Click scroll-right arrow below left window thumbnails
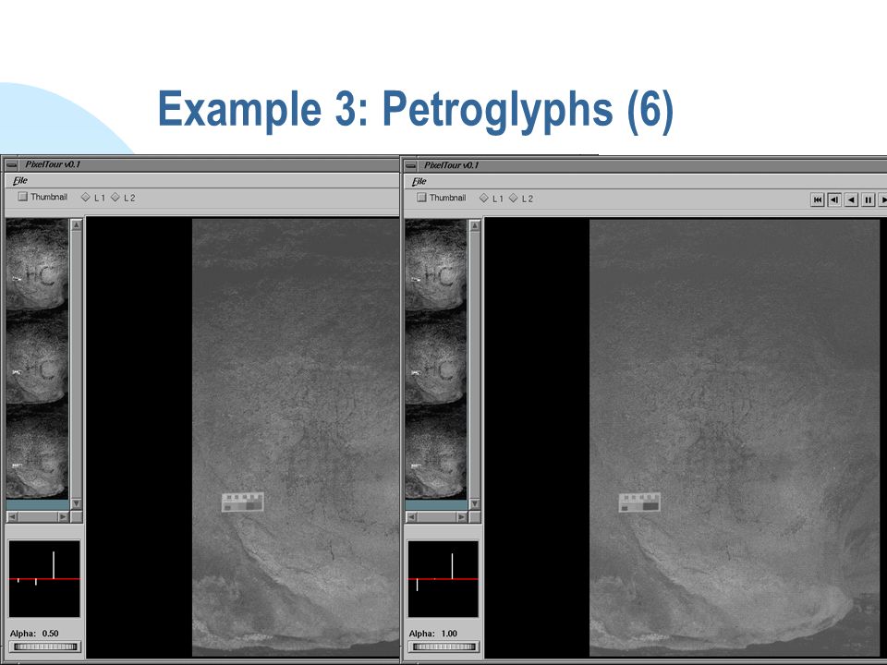Image resolution: width=887 pixels, height=665 pixels. pyautogui.click(x=63, y=517)
